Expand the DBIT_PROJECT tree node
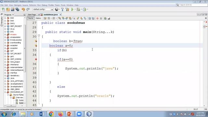Screen dimensions: 208x117 tap(5, 26)
